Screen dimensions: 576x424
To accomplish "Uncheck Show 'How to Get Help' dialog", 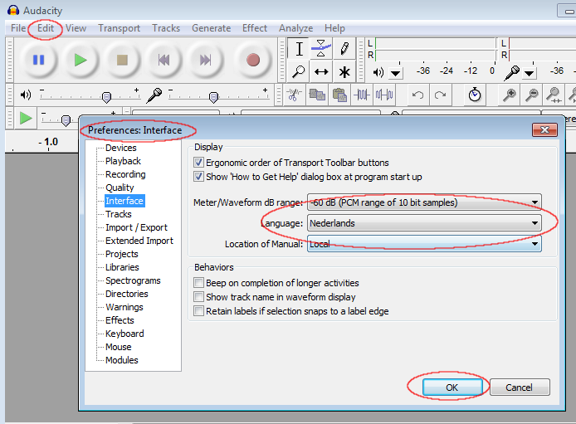I will click(198, 177).
